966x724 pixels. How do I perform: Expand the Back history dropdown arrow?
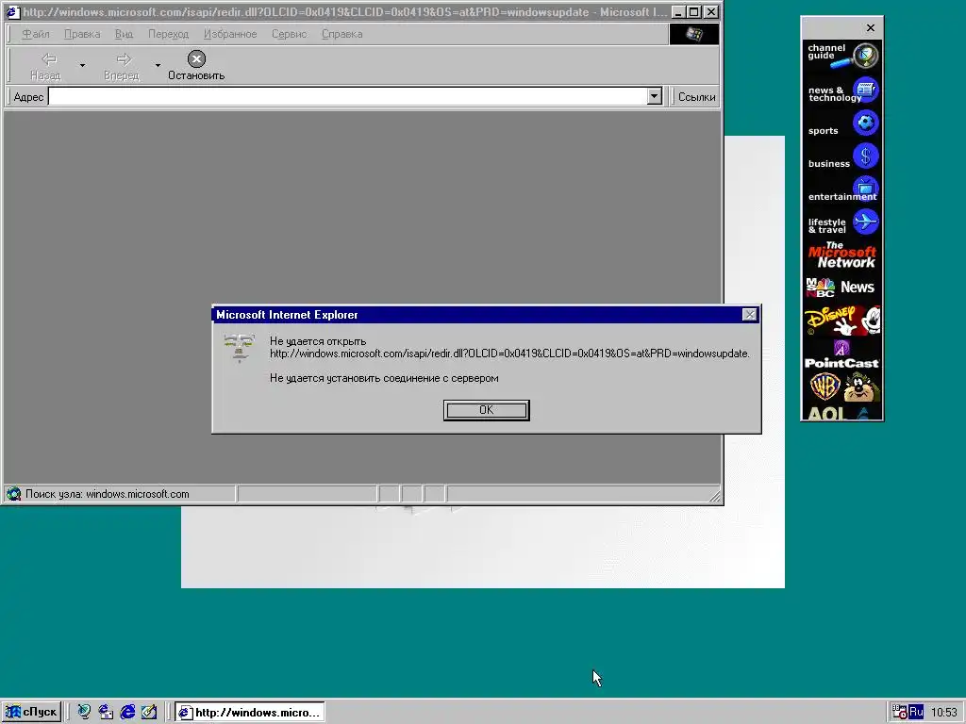click(82, 65)
